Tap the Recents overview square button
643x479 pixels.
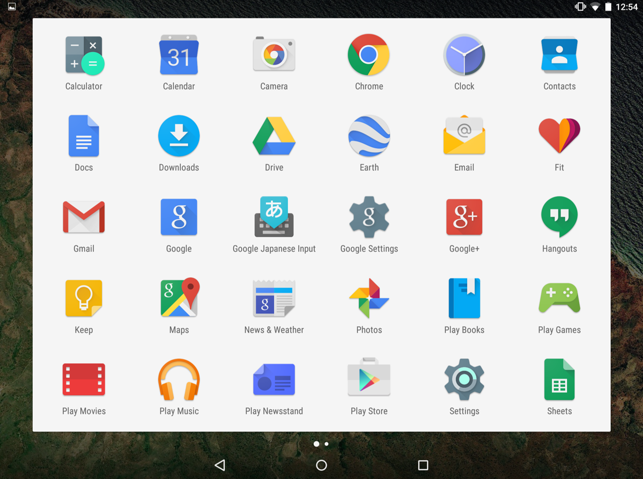pos(423,465)
